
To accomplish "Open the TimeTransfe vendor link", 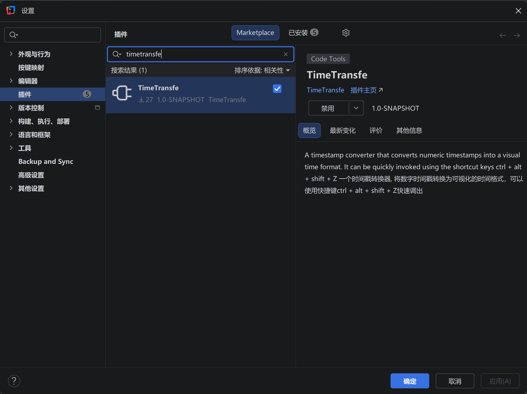I will tap(325, 90).
